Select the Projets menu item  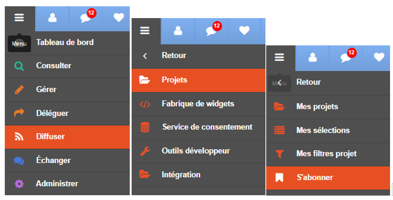[x=198, y=80]
